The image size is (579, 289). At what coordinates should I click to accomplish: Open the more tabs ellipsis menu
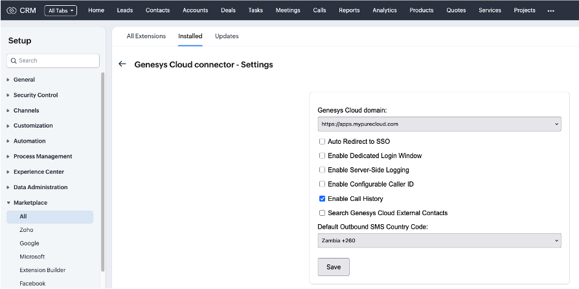coord(551,10)
